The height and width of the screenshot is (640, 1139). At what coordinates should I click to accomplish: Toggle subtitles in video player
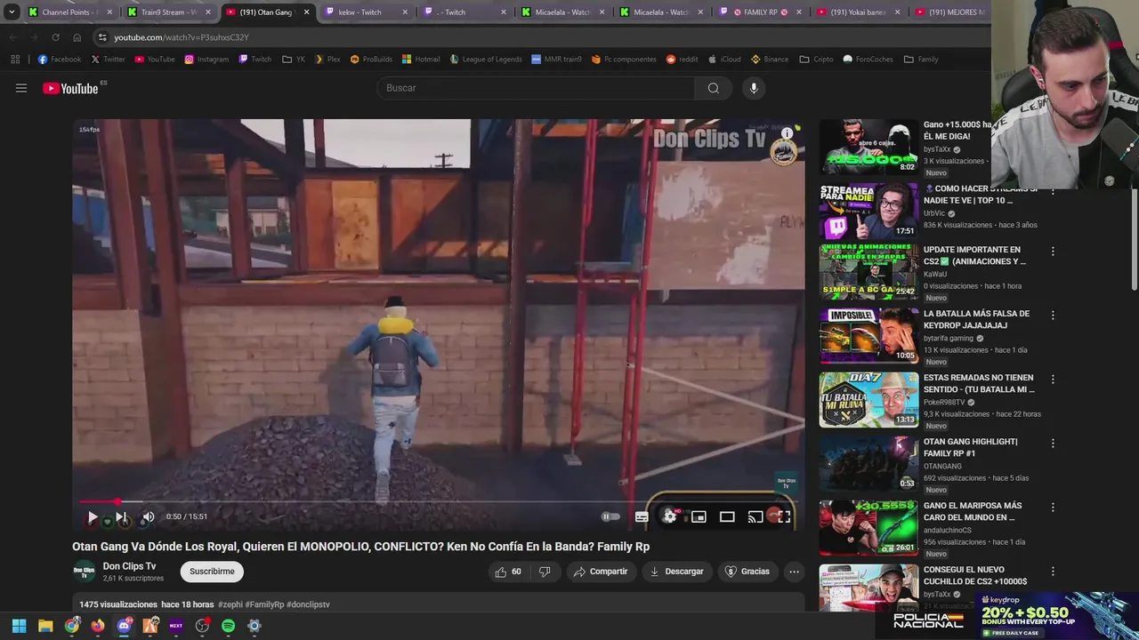point(642,516)
